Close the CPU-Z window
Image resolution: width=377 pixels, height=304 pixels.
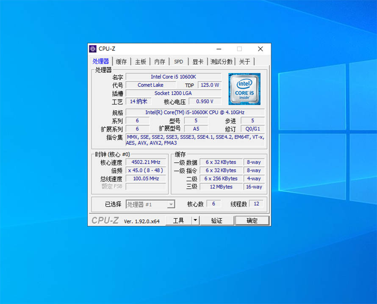point(261,49)
